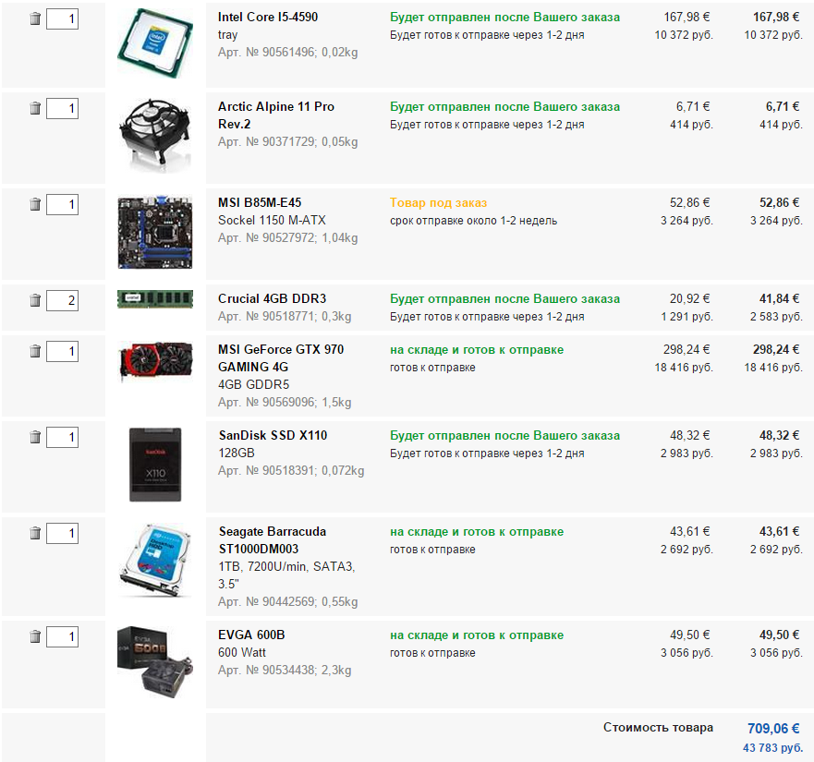
Task: Click 10 372 руб. unit price of Intel CPU
Action: pos(684,35)
